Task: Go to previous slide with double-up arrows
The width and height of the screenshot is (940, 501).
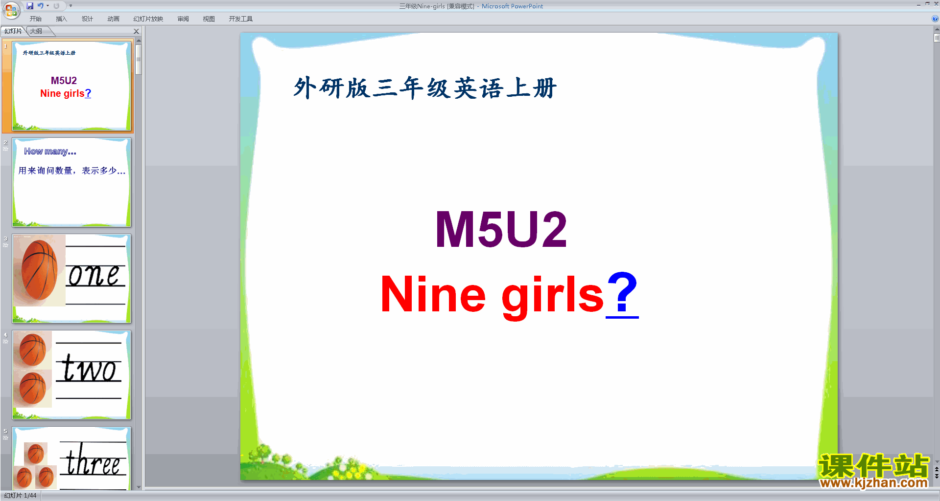Action: click(x=937, y=469)
